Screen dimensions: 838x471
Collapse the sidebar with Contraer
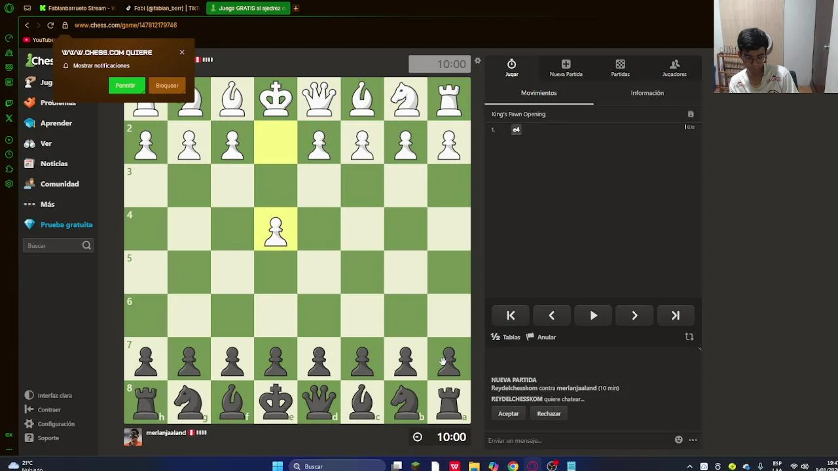[x=43, y=410]
